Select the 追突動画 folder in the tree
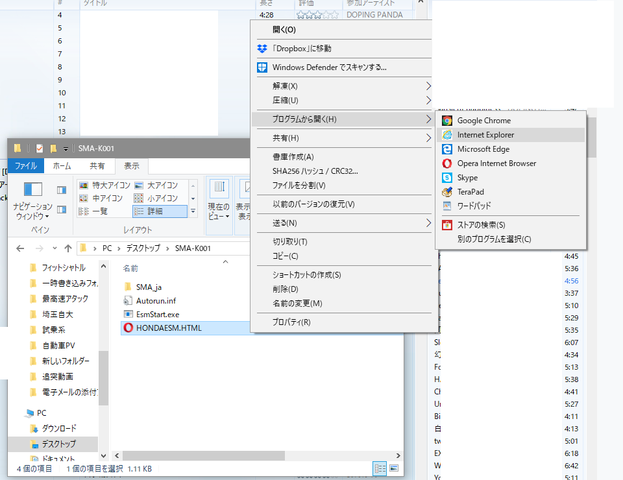This screenshot has width=623, height=480. [x=58, y=377]
